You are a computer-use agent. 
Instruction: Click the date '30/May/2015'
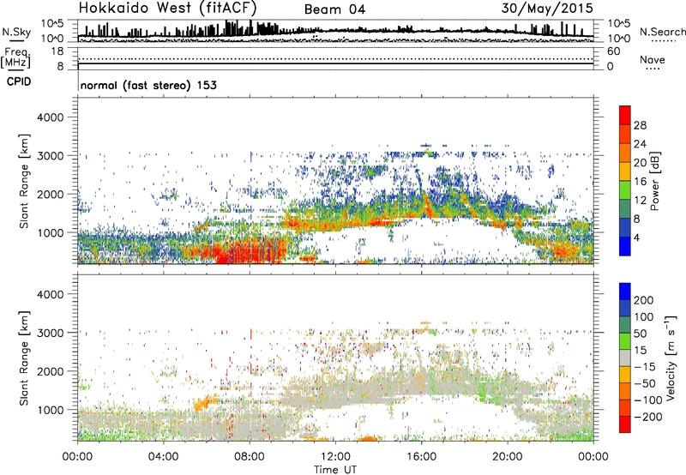(547, 9)
